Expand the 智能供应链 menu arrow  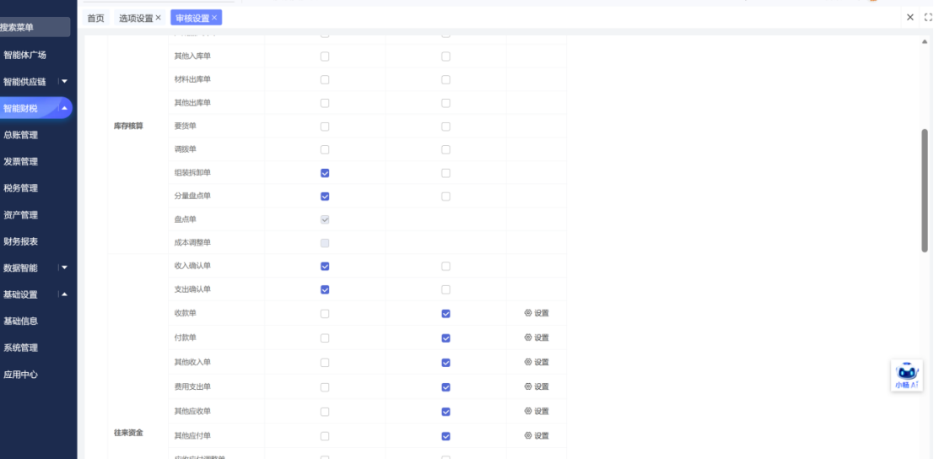(x=64, y=81)
